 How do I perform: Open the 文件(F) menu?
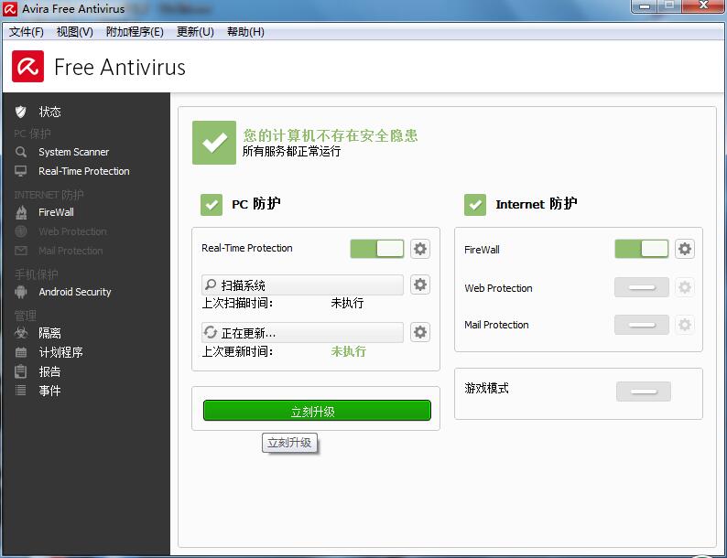(x=27, y=32)
